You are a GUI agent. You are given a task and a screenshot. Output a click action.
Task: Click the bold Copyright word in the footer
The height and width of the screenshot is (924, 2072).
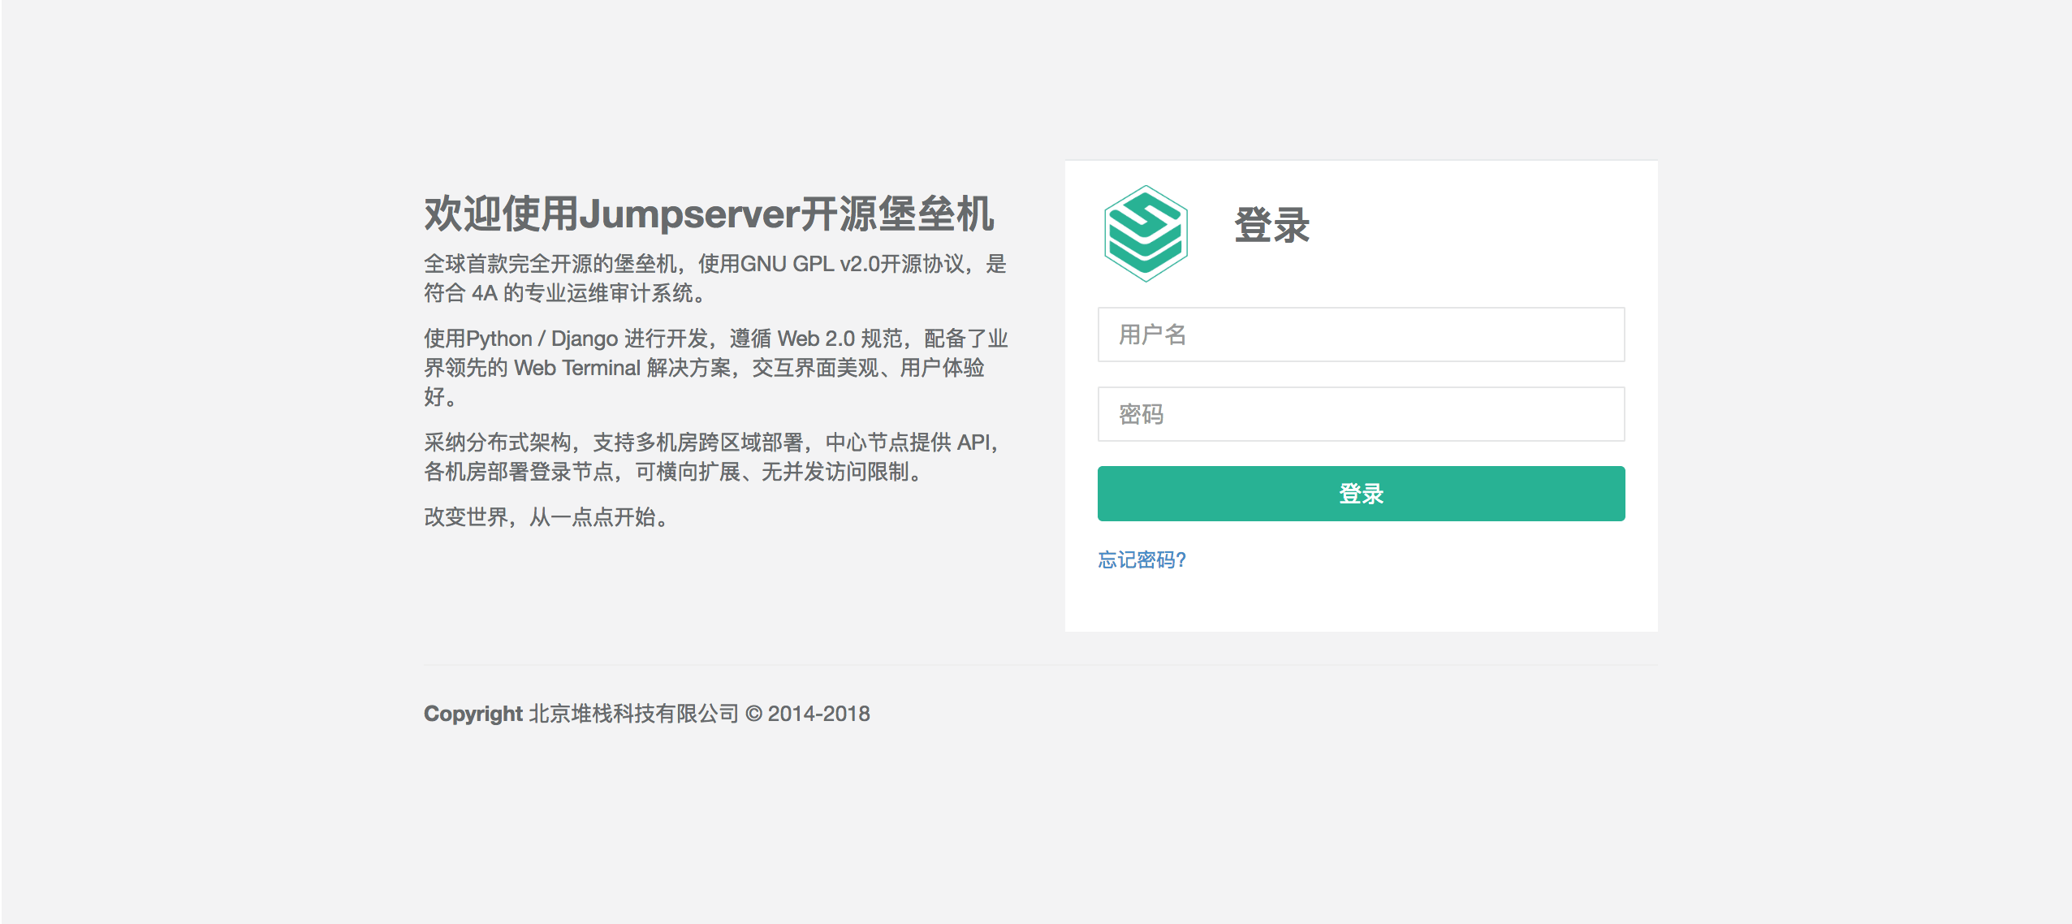pos(473,714)
